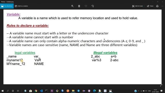Open Microsoft Store in taskbar
The height and width of the screenshot is (93, 165).
(x=30, y=91)
